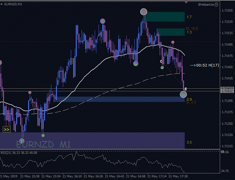Click the 21 May 15:38 time label
The height and width of the screenshot is (180, 235).
click(30, 176)
